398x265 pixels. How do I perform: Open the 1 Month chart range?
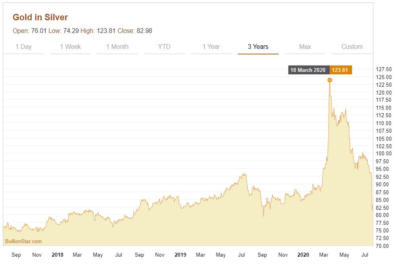point(117,47)
